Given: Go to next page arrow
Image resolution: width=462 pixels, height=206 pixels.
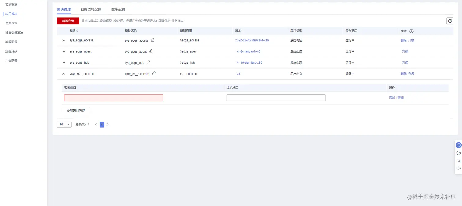Looking at the screenshot, I should (108, 125).
